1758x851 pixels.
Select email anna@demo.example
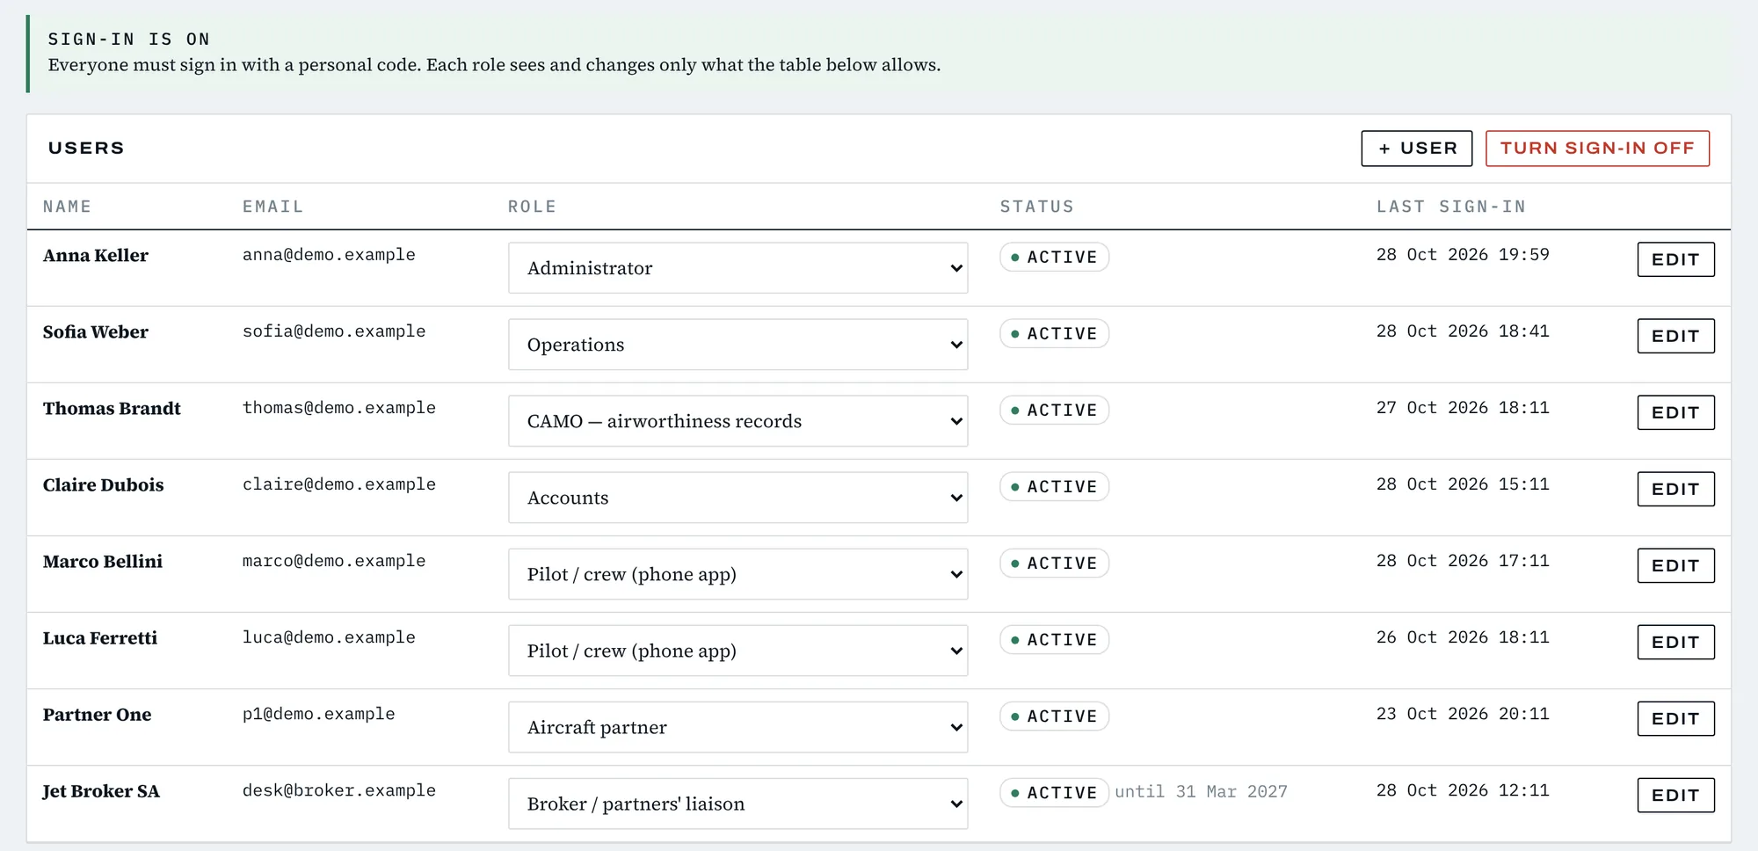click(329, 255)
